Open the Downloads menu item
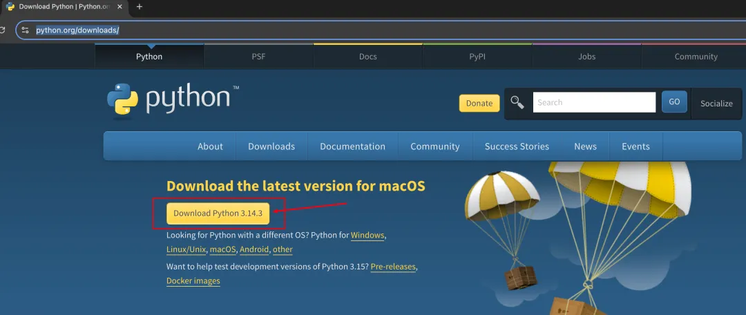The height and width of the screenshot is (315, 746). coord(271,146)
